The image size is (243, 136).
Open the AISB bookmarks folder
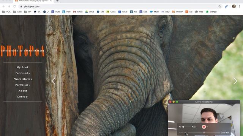coord(17,12)
